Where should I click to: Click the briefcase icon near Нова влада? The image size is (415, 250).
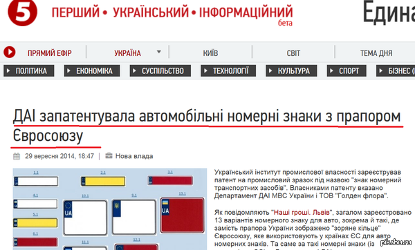pos(109,155)
